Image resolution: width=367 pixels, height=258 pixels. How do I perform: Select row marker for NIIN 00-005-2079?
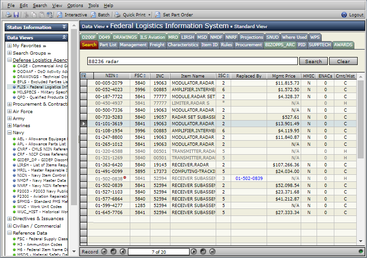click(x=84, y=83)
